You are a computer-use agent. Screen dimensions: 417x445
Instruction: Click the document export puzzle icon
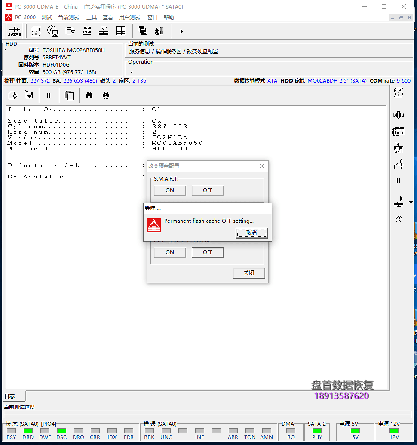13,95
